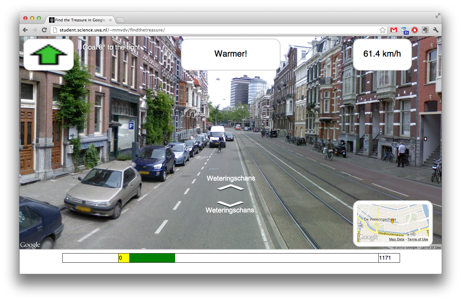Click the yellow 0 marker on the progress bar
Viewport: 461px width, 301px height.
tap(124, 258)
